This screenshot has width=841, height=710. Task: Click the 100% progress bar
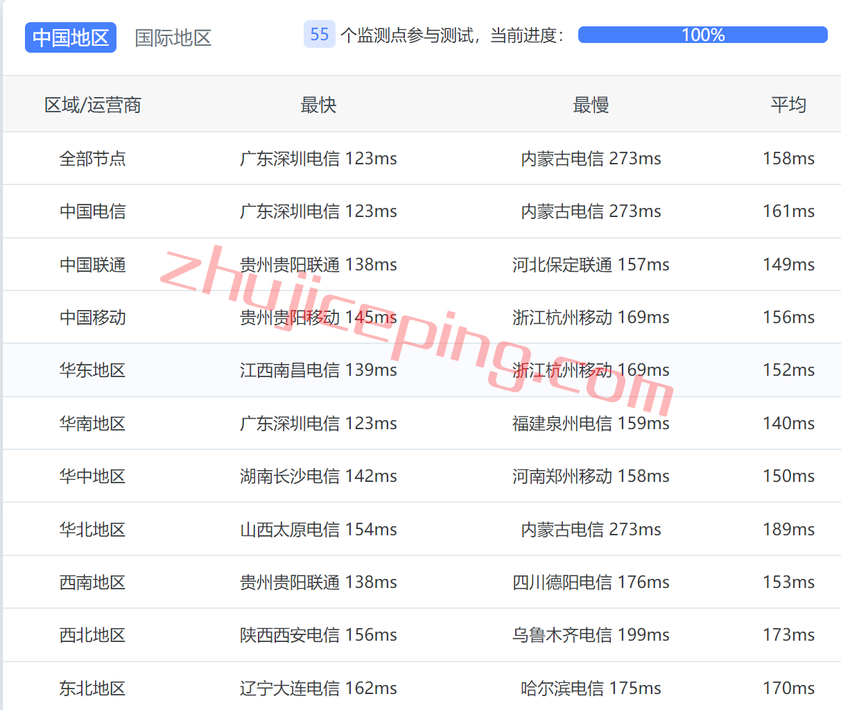tap(702, 35)
